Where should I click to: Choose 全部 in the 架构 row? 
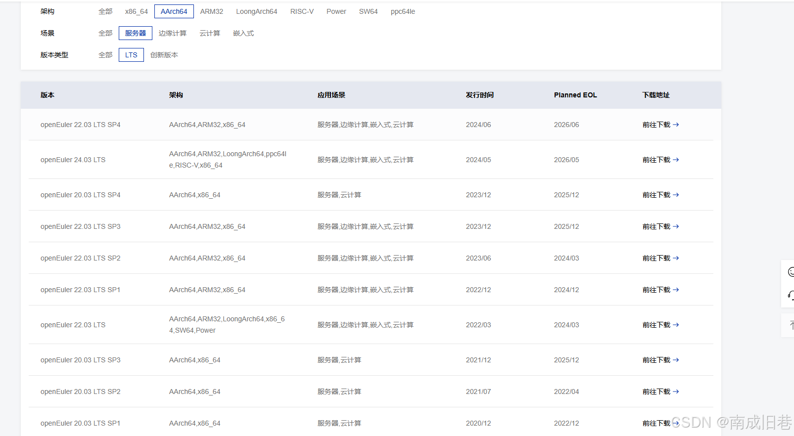pyautogui.click(x=105, y=11)
